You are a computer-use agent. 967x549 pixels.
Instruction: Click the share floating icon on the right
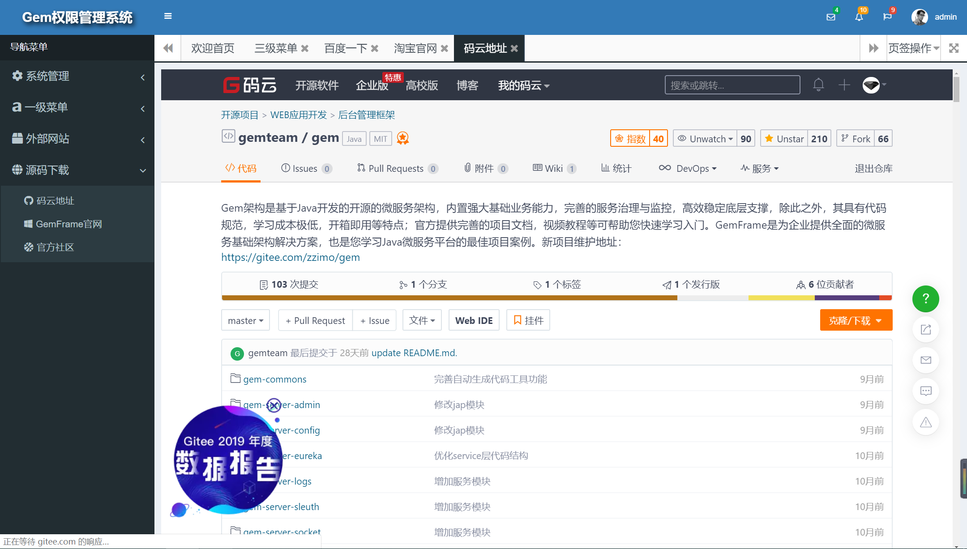coord(926,329)
